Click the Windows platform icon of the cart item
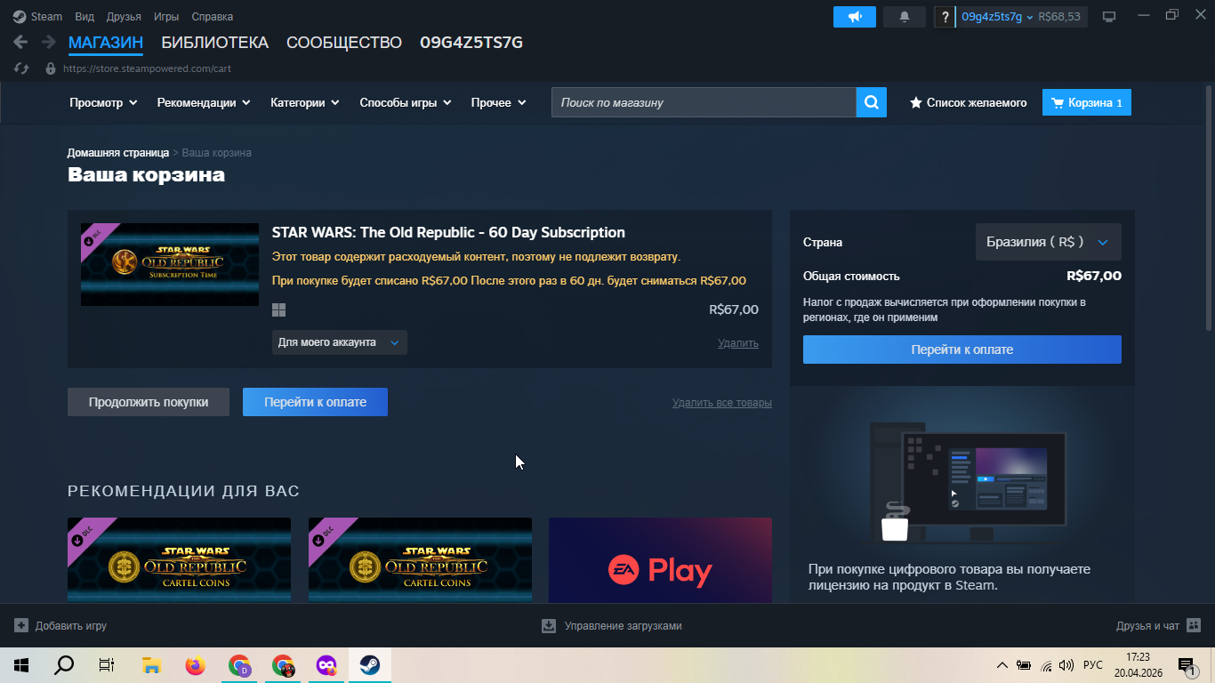The image size is (1215, 683). point(278,309)
